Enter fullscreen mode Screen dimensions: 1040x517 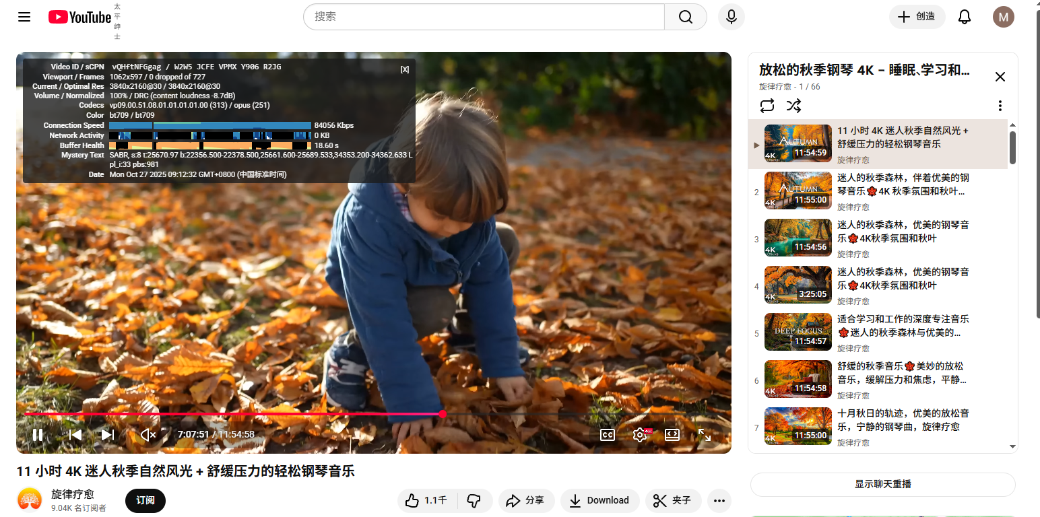pyautogui.click(x=705, y=434)
